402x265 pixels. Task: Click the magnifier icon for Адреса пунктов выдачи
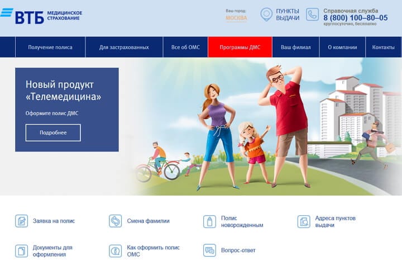point(304,221)
